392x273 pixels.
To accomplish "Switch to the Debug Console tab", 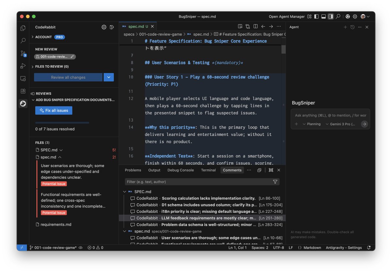I will click(181, 170).
